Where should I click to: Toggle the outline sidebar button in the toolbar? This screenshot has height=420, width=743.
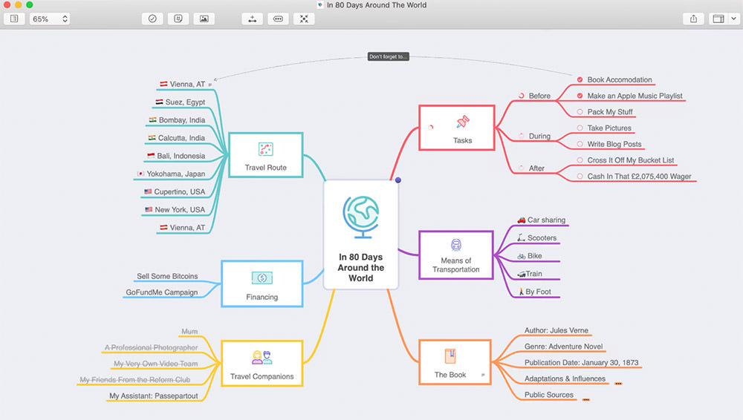click(14, 19)
